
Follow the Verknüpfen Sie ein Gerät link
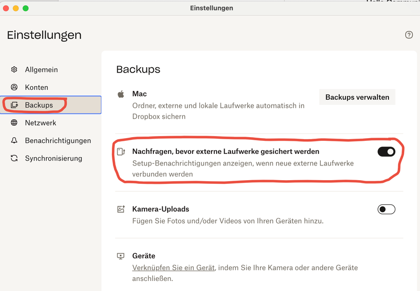173,268
